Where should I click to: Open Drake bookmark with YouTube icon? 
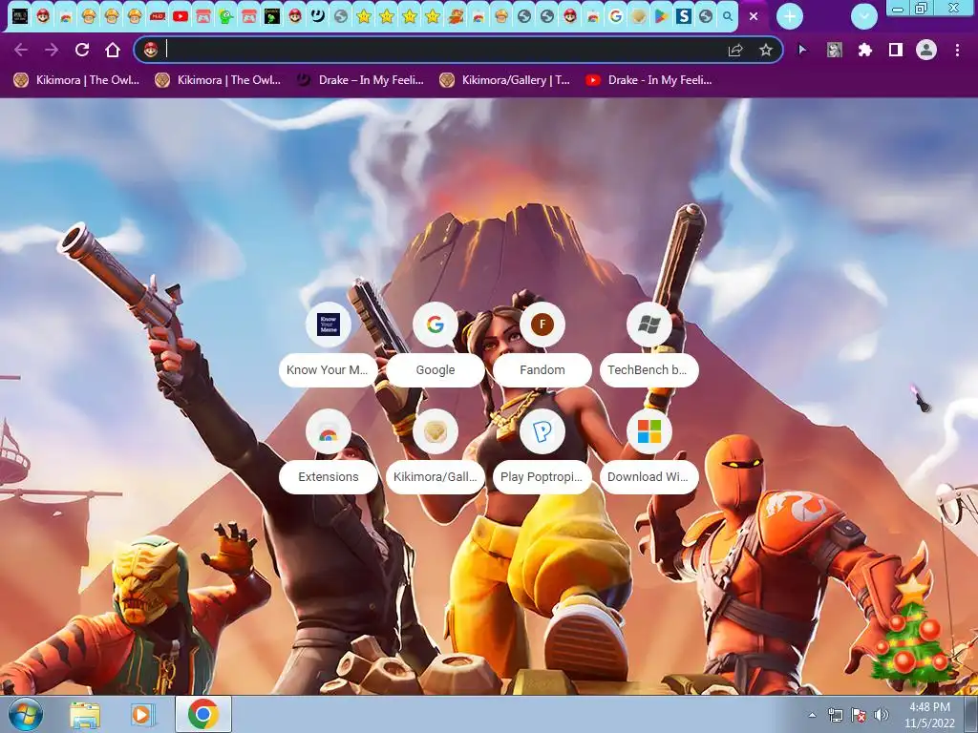[x=648, y=80]
